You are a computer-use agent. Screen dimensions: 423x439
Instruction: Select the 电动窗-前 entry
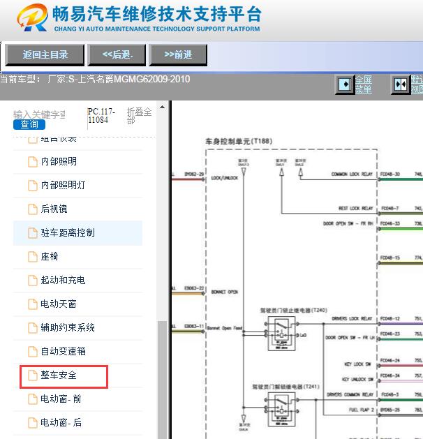point(61,399)
